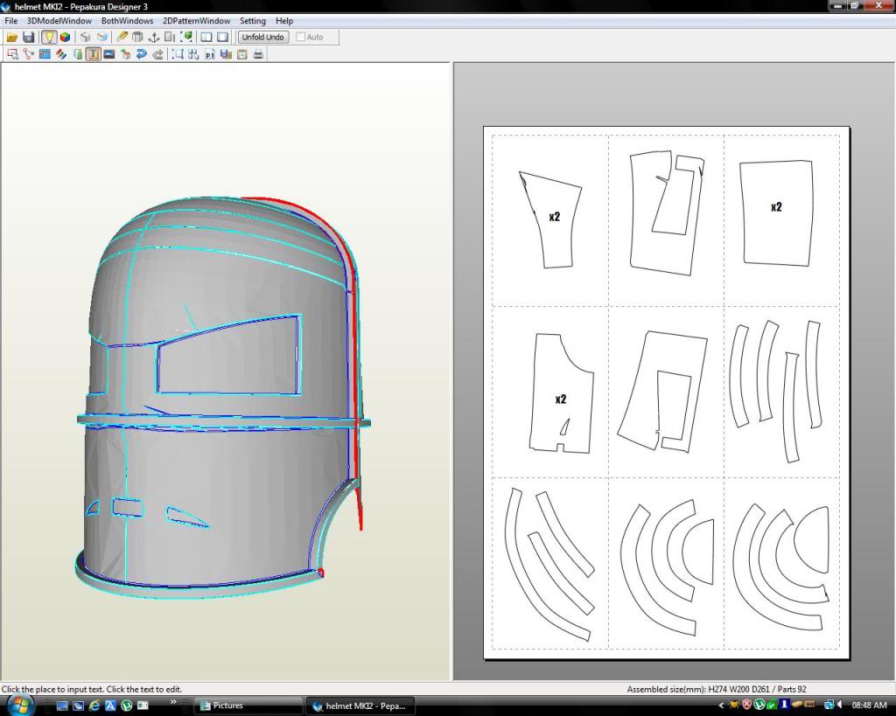Viewport: 896px width, 716px height.
Task: Click the blue folded-box icon in top toolbar
Action: tap(101, 37)
